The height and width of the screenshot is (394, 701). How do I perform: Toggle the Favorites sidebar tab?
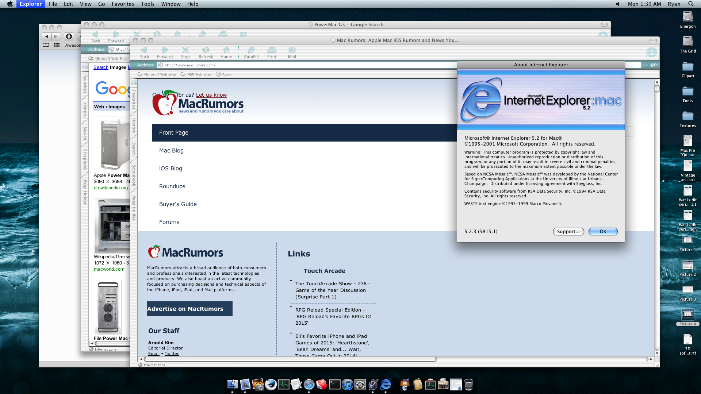(x=134, y=99)
